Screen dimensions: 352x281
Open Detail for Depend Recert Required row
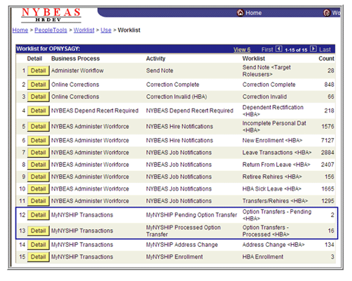[38, 110]
